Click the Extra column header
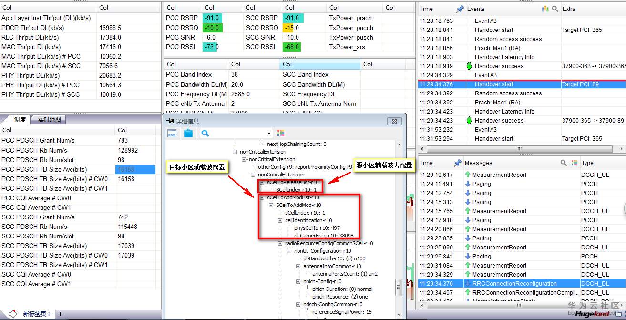 (569, 9)
